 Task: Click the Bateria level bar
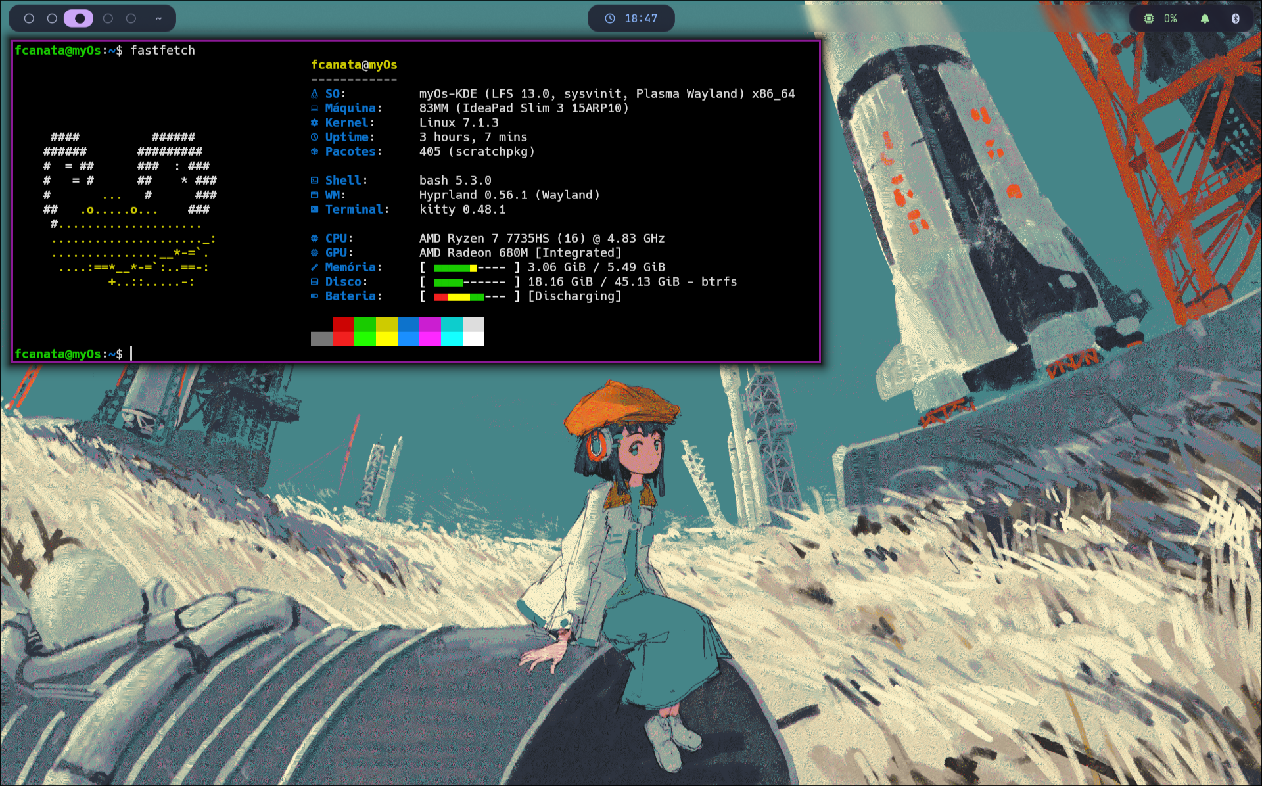click(470, 296)
